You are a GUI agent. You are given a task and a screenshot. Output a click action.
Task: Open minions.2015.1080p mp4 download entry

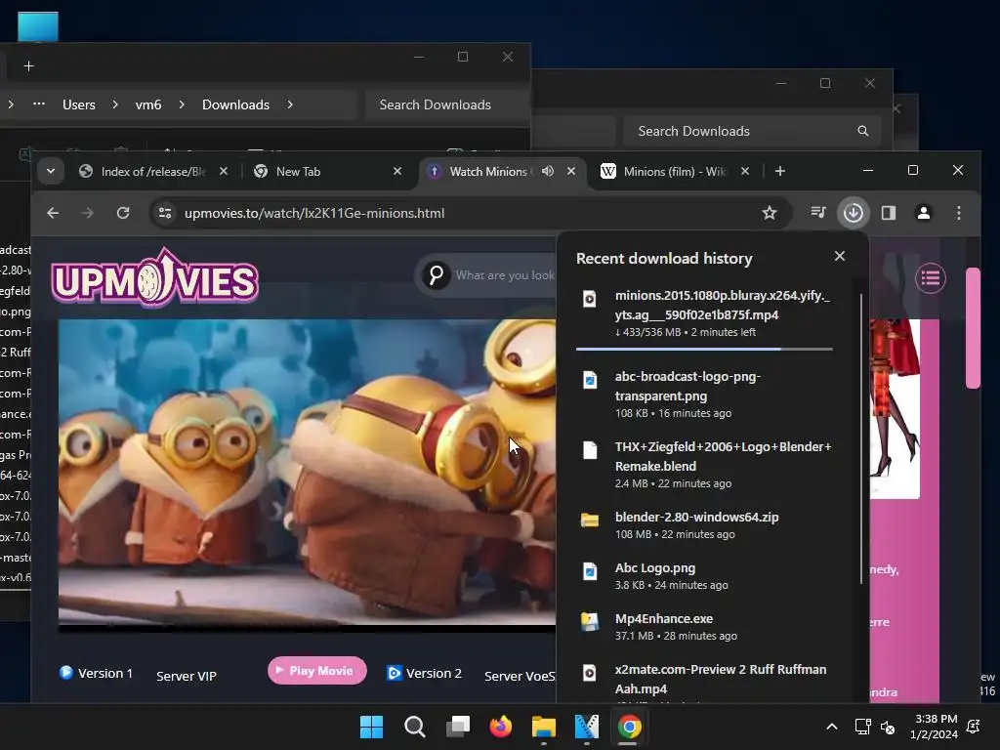coord(705,313)
